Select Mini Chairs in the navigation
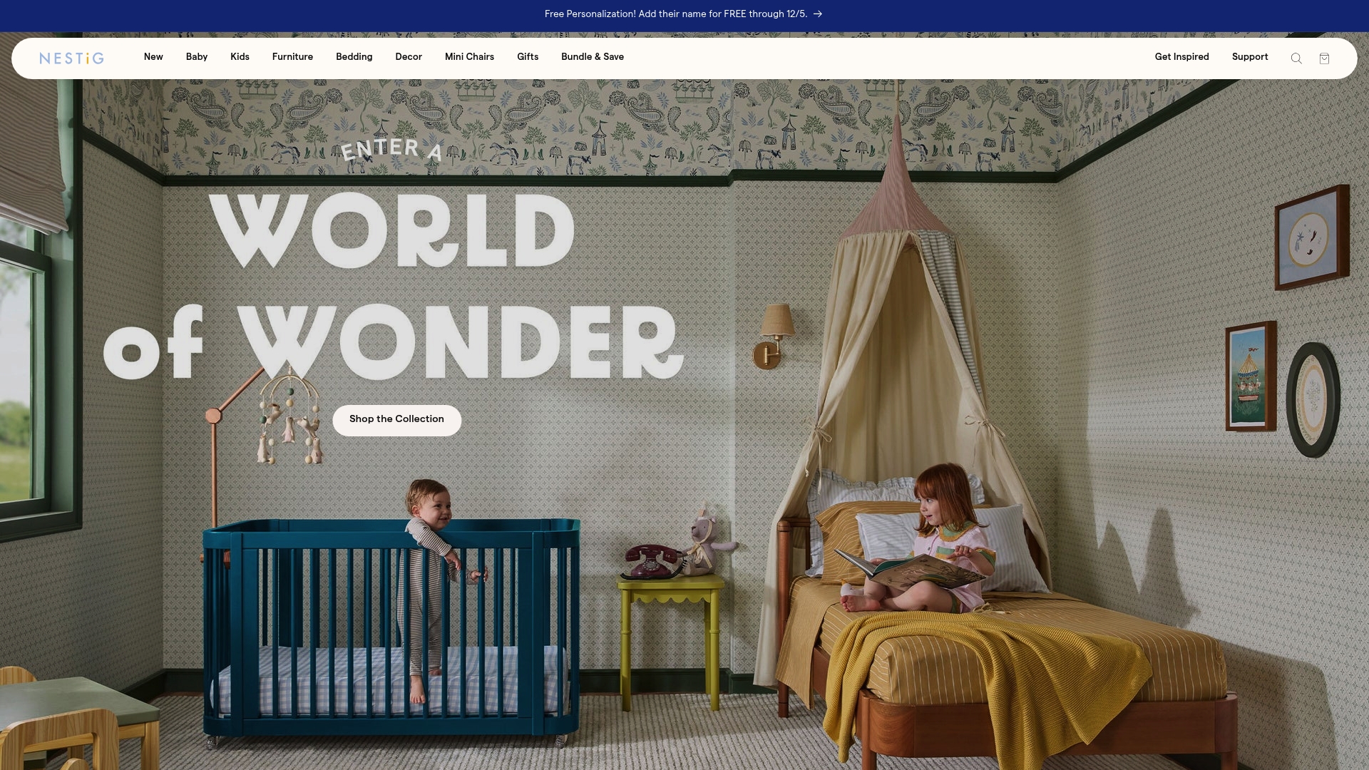The width and height of the screenshot is (1369, 770). [468, 58]
